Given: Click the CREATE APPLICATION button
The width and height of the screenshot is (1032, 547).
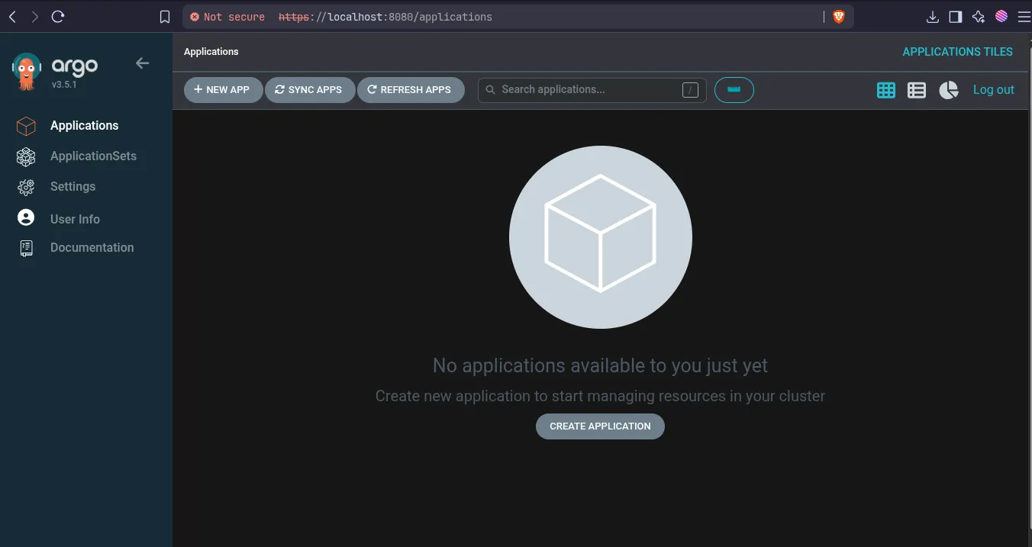Looking at the screenshot, I should tap(600, 426).
